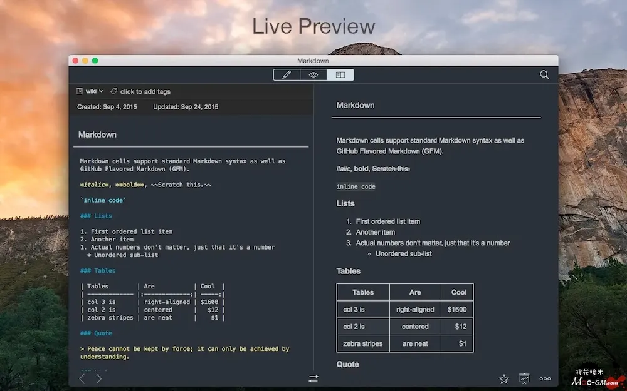The height and width of the screenshot is (391, 627).
Task: Click the Created: Sep 4, 2015 text
Action: [x=107, y=107]
